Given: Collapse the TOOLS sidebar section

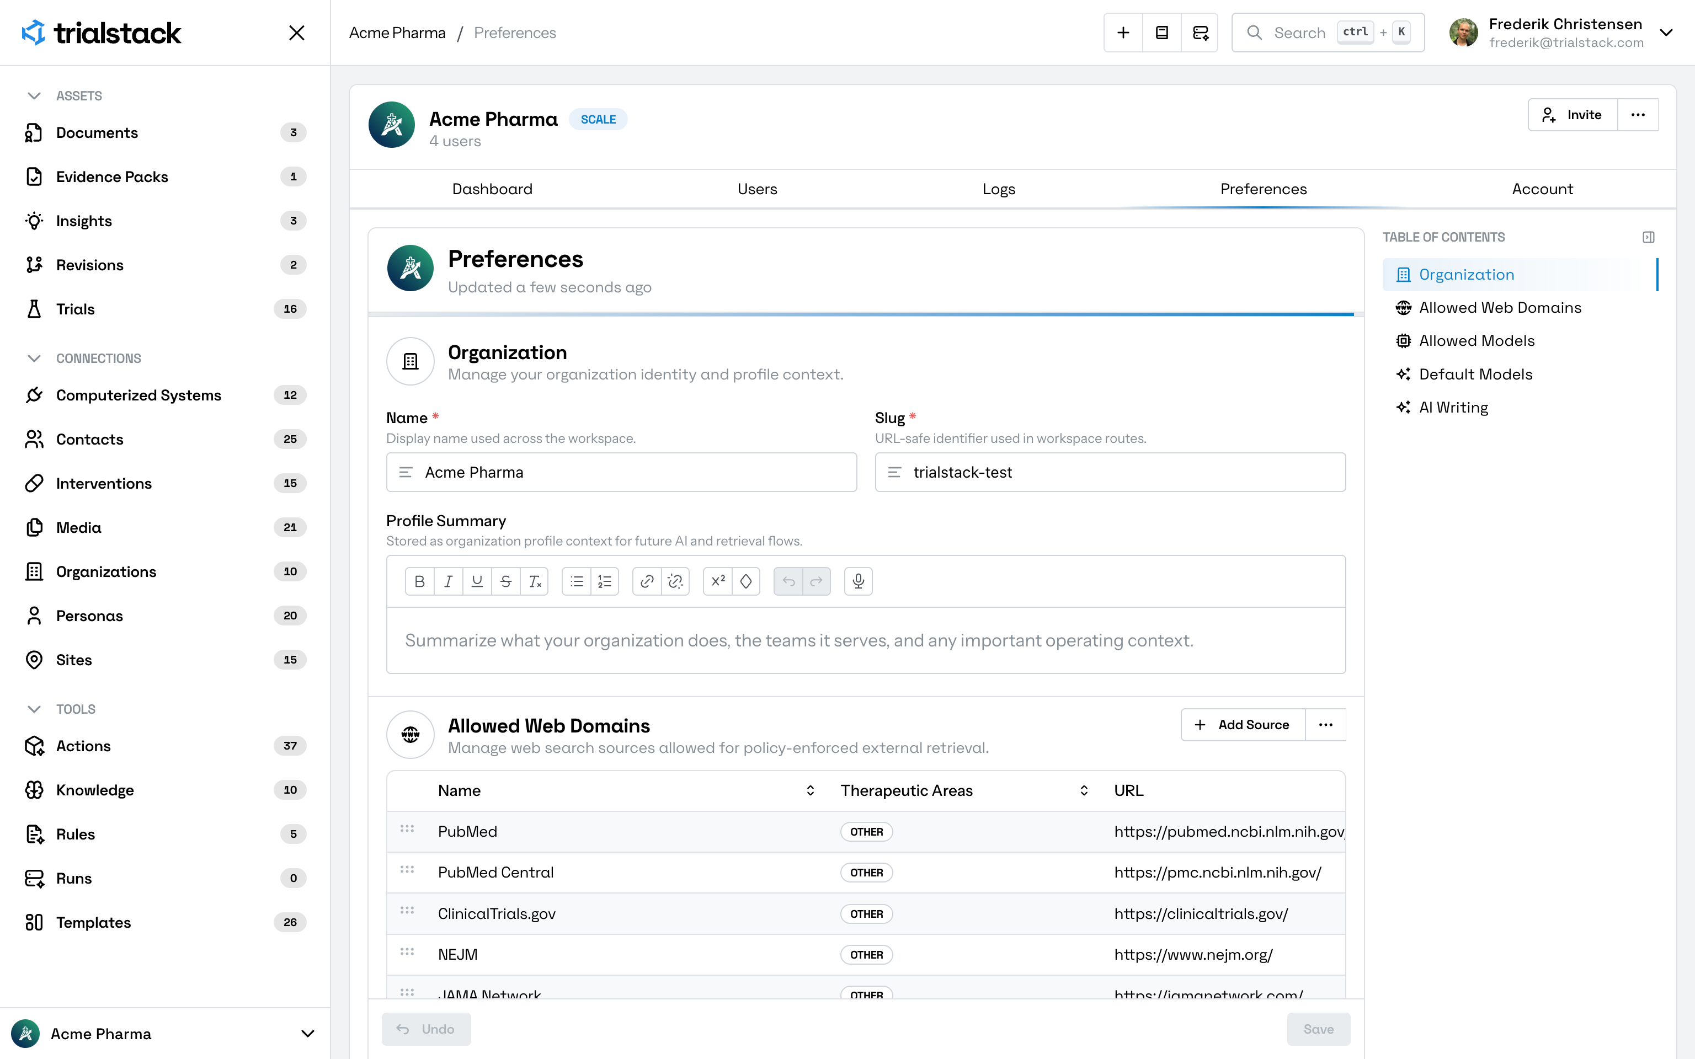Looking at the screenshot, I should 34,709.
